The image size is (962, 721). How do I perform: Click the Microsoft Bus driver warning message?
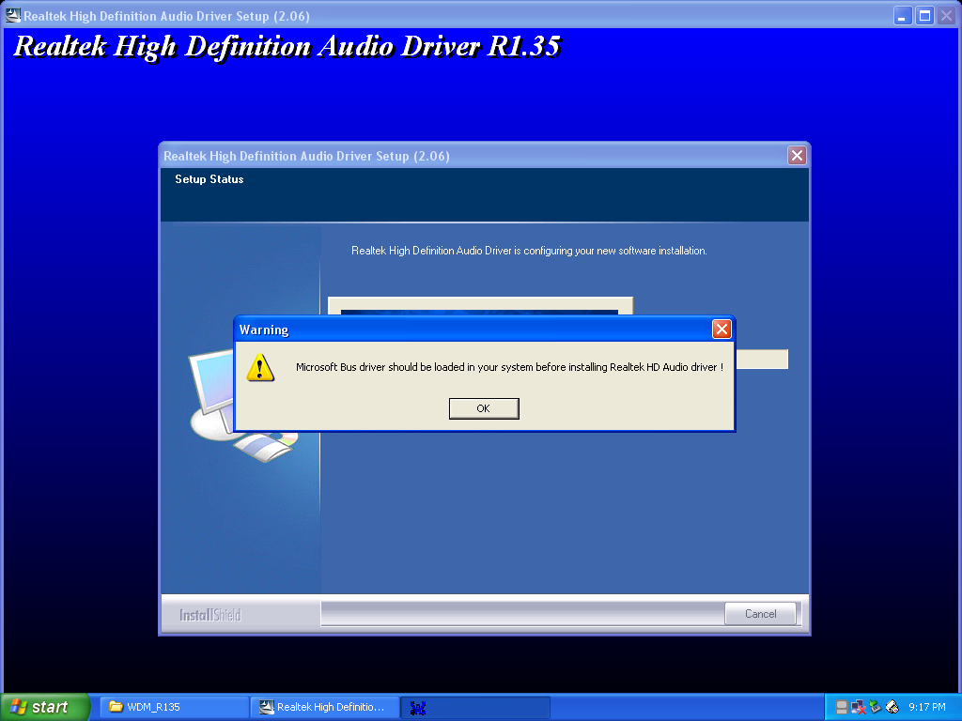click(x=509, y=367)
